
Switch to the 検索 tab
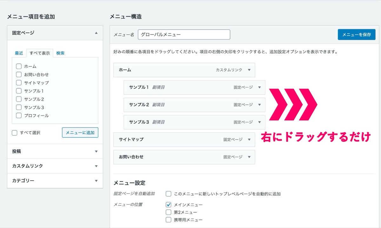tap(60, 53)
